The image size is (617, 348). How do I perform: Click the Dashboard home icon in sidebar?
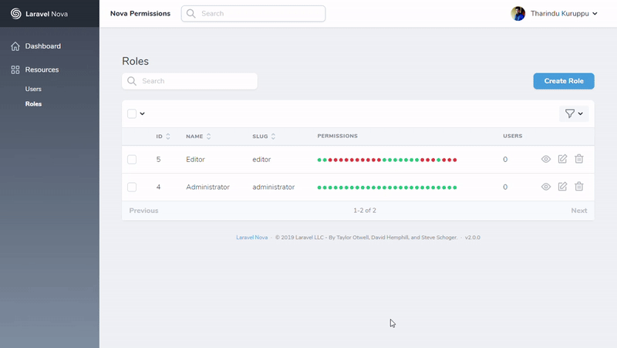pyautogui.click(x=15, y=46)
